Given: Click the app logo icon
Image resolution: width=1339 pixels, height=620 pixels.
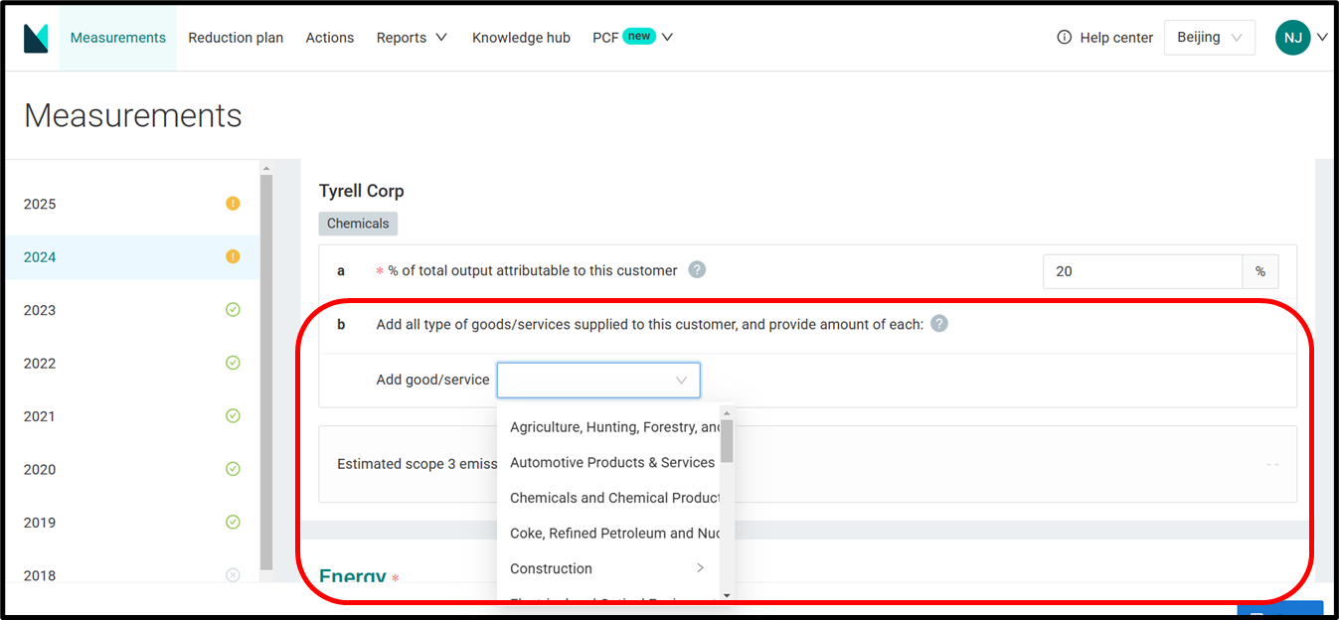Looking at the screenshot, I should (x=36, y=38).
